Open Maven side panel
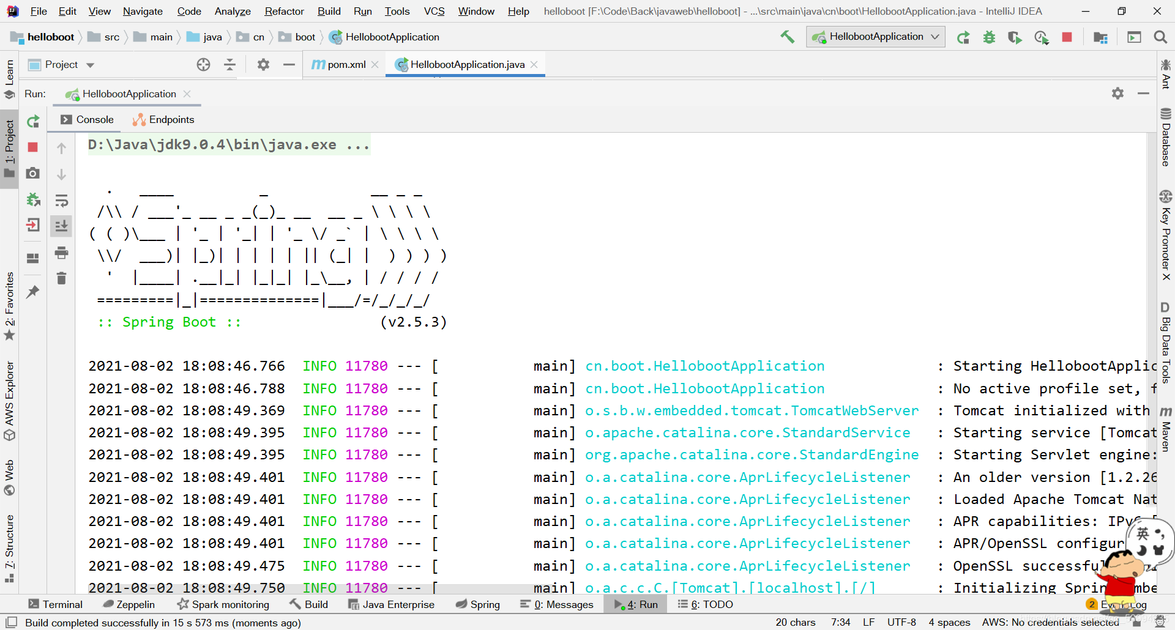The image size is (1175, 630). [1166, 429]
